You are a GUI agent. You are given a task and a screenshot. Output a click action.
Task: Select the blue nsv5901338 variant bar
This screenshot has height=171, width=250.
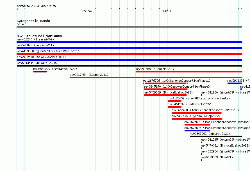[x=235, y=83]
